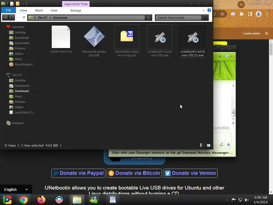Dismiss the Chrome infobar with X
Viewport: 273px width, 205px height.
click(x=267, y=33)
